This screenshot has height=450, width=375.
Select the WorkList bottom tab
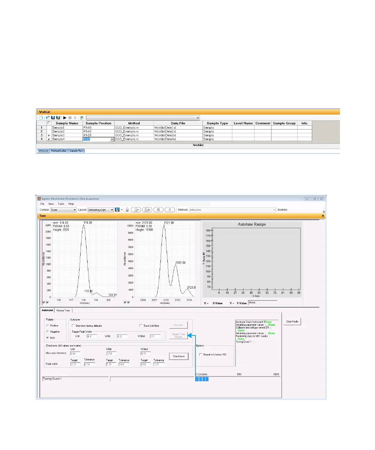pos(43,151)
